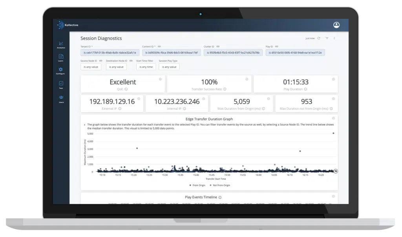Open tile options on Transfer Success Rate card

coord(247,79)
